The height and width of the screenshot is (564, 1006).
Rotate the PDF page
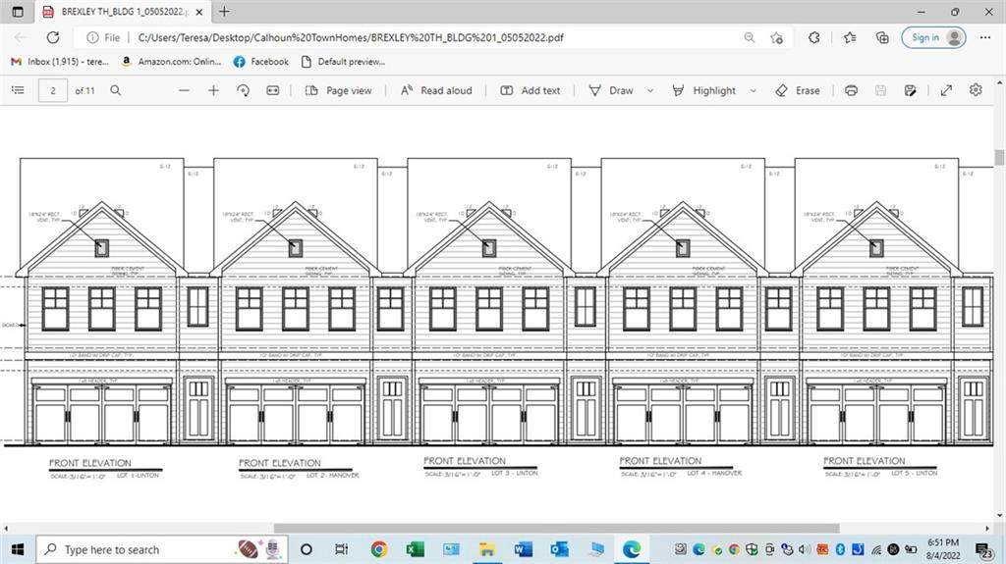[x=244, y=90]
